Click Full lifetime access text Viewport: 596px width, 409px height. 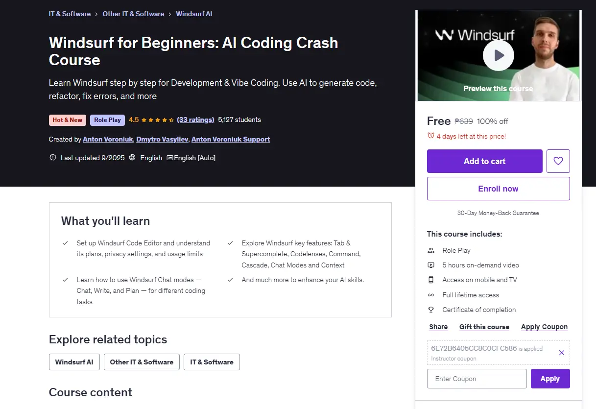(471, 295)
